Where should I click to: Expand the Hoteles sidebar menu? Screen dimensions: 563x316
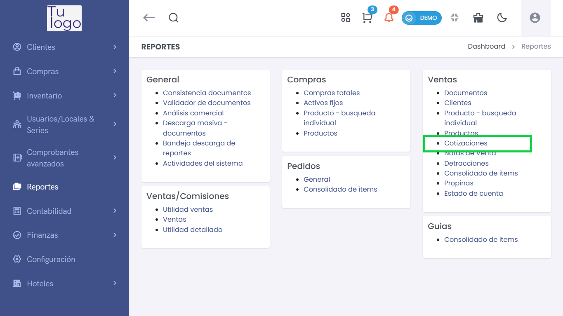click(65, 283)
